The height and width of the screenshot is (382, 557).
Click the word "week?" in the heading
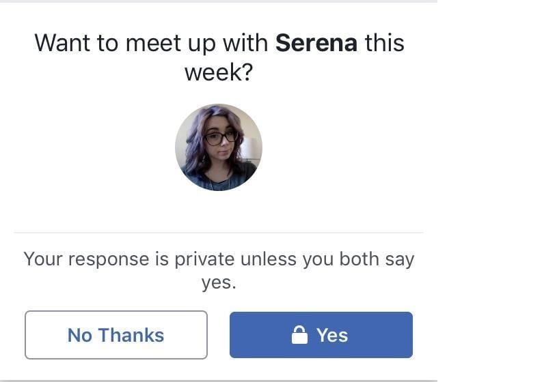pyautogui.click(x=219, y=72)
